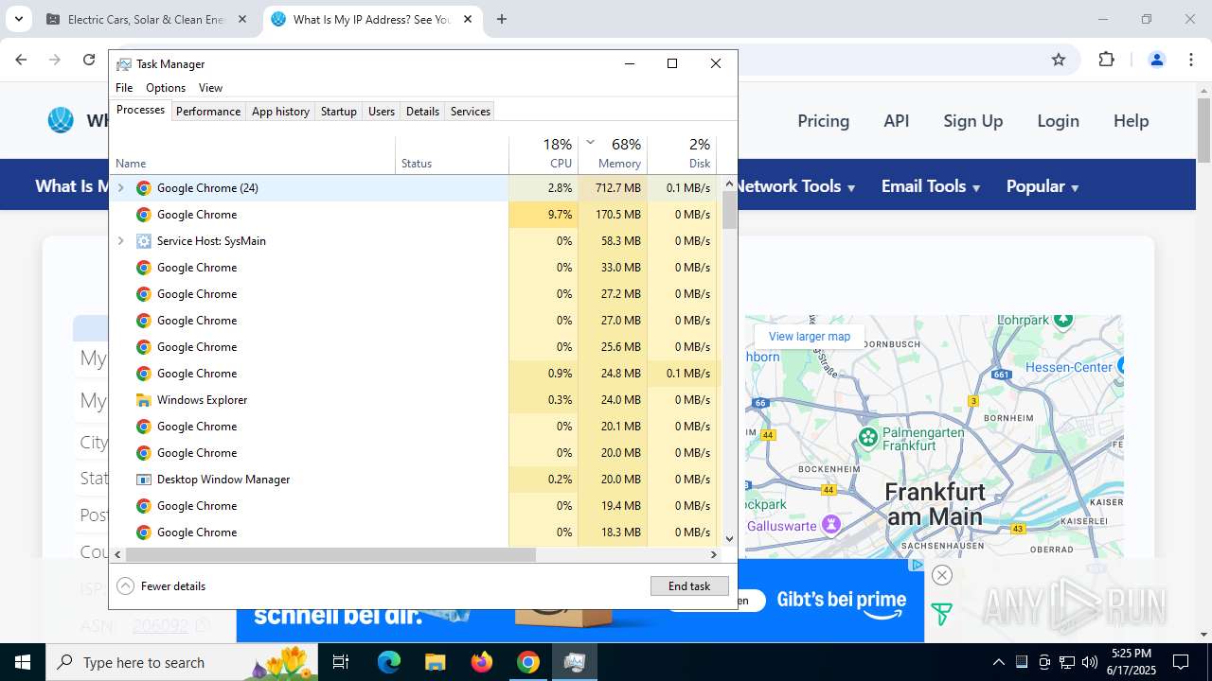1212x681 pixels.
Task: Expand the Google Chrome (24) process group
Action: coord(120,188)
